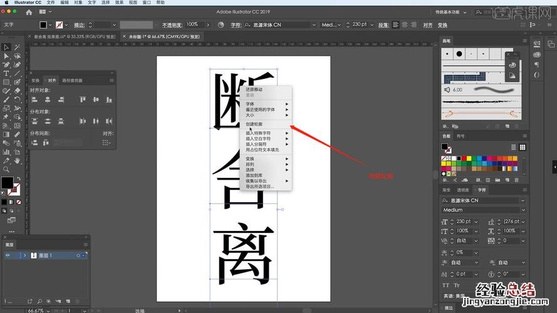This screenshot has height=313, width=557.
Task: Click the 不透明度 100% input field
Action: coord(192,24)
